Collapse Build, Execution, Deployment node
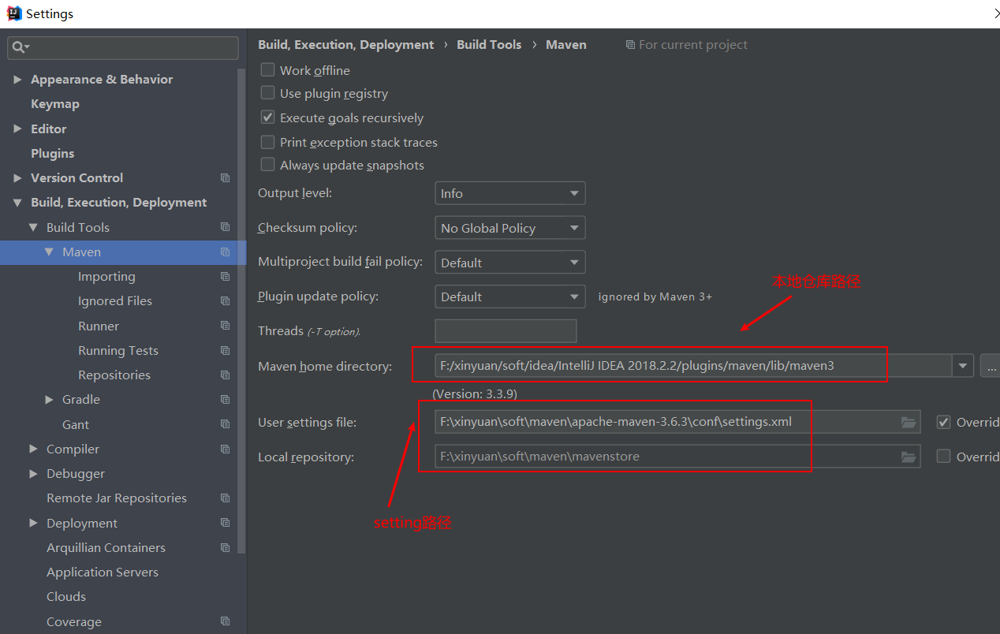 (17, 203)
